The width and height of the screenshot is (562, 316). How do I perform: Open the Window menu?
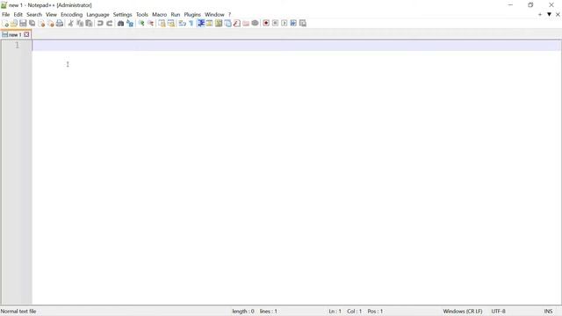click(214, 15)
